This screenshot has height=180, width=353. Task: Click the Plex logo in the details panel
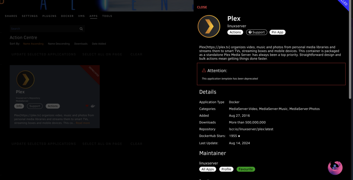(209, 27)
